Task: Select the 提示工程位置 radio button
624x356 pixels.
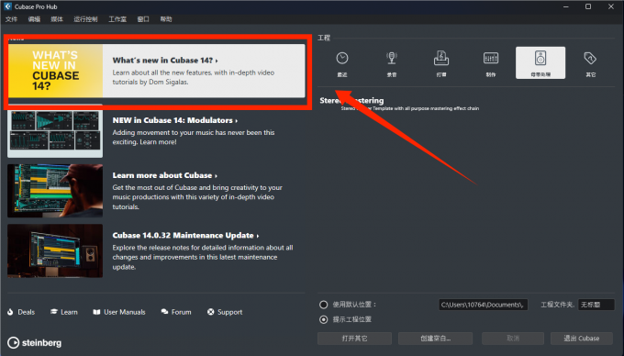Action: click(x=324, y=319)
